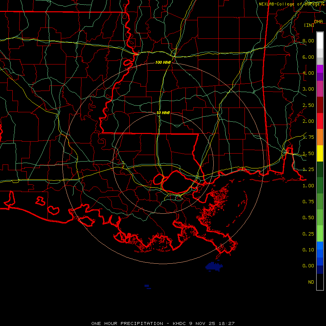Click the 1.50 legend value
Screen dimensions: 326x326
[308, 154]
